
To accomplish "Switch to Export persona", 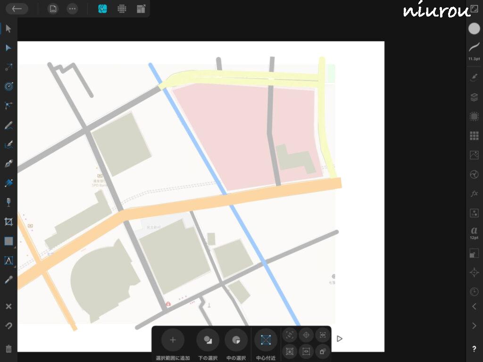I will [141, 8].
